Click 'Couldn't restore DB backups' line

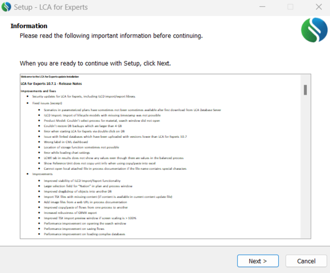tap(82, 126)
